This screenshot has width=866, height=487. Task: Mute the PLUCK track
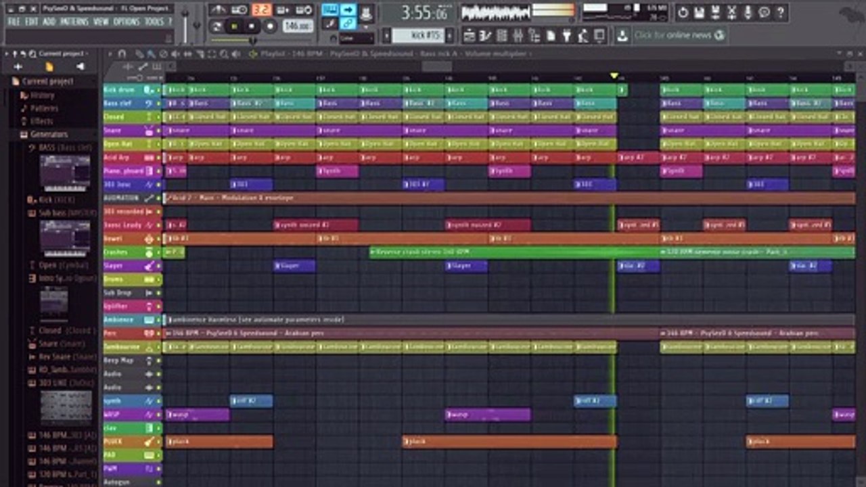(x=159, y=442)
